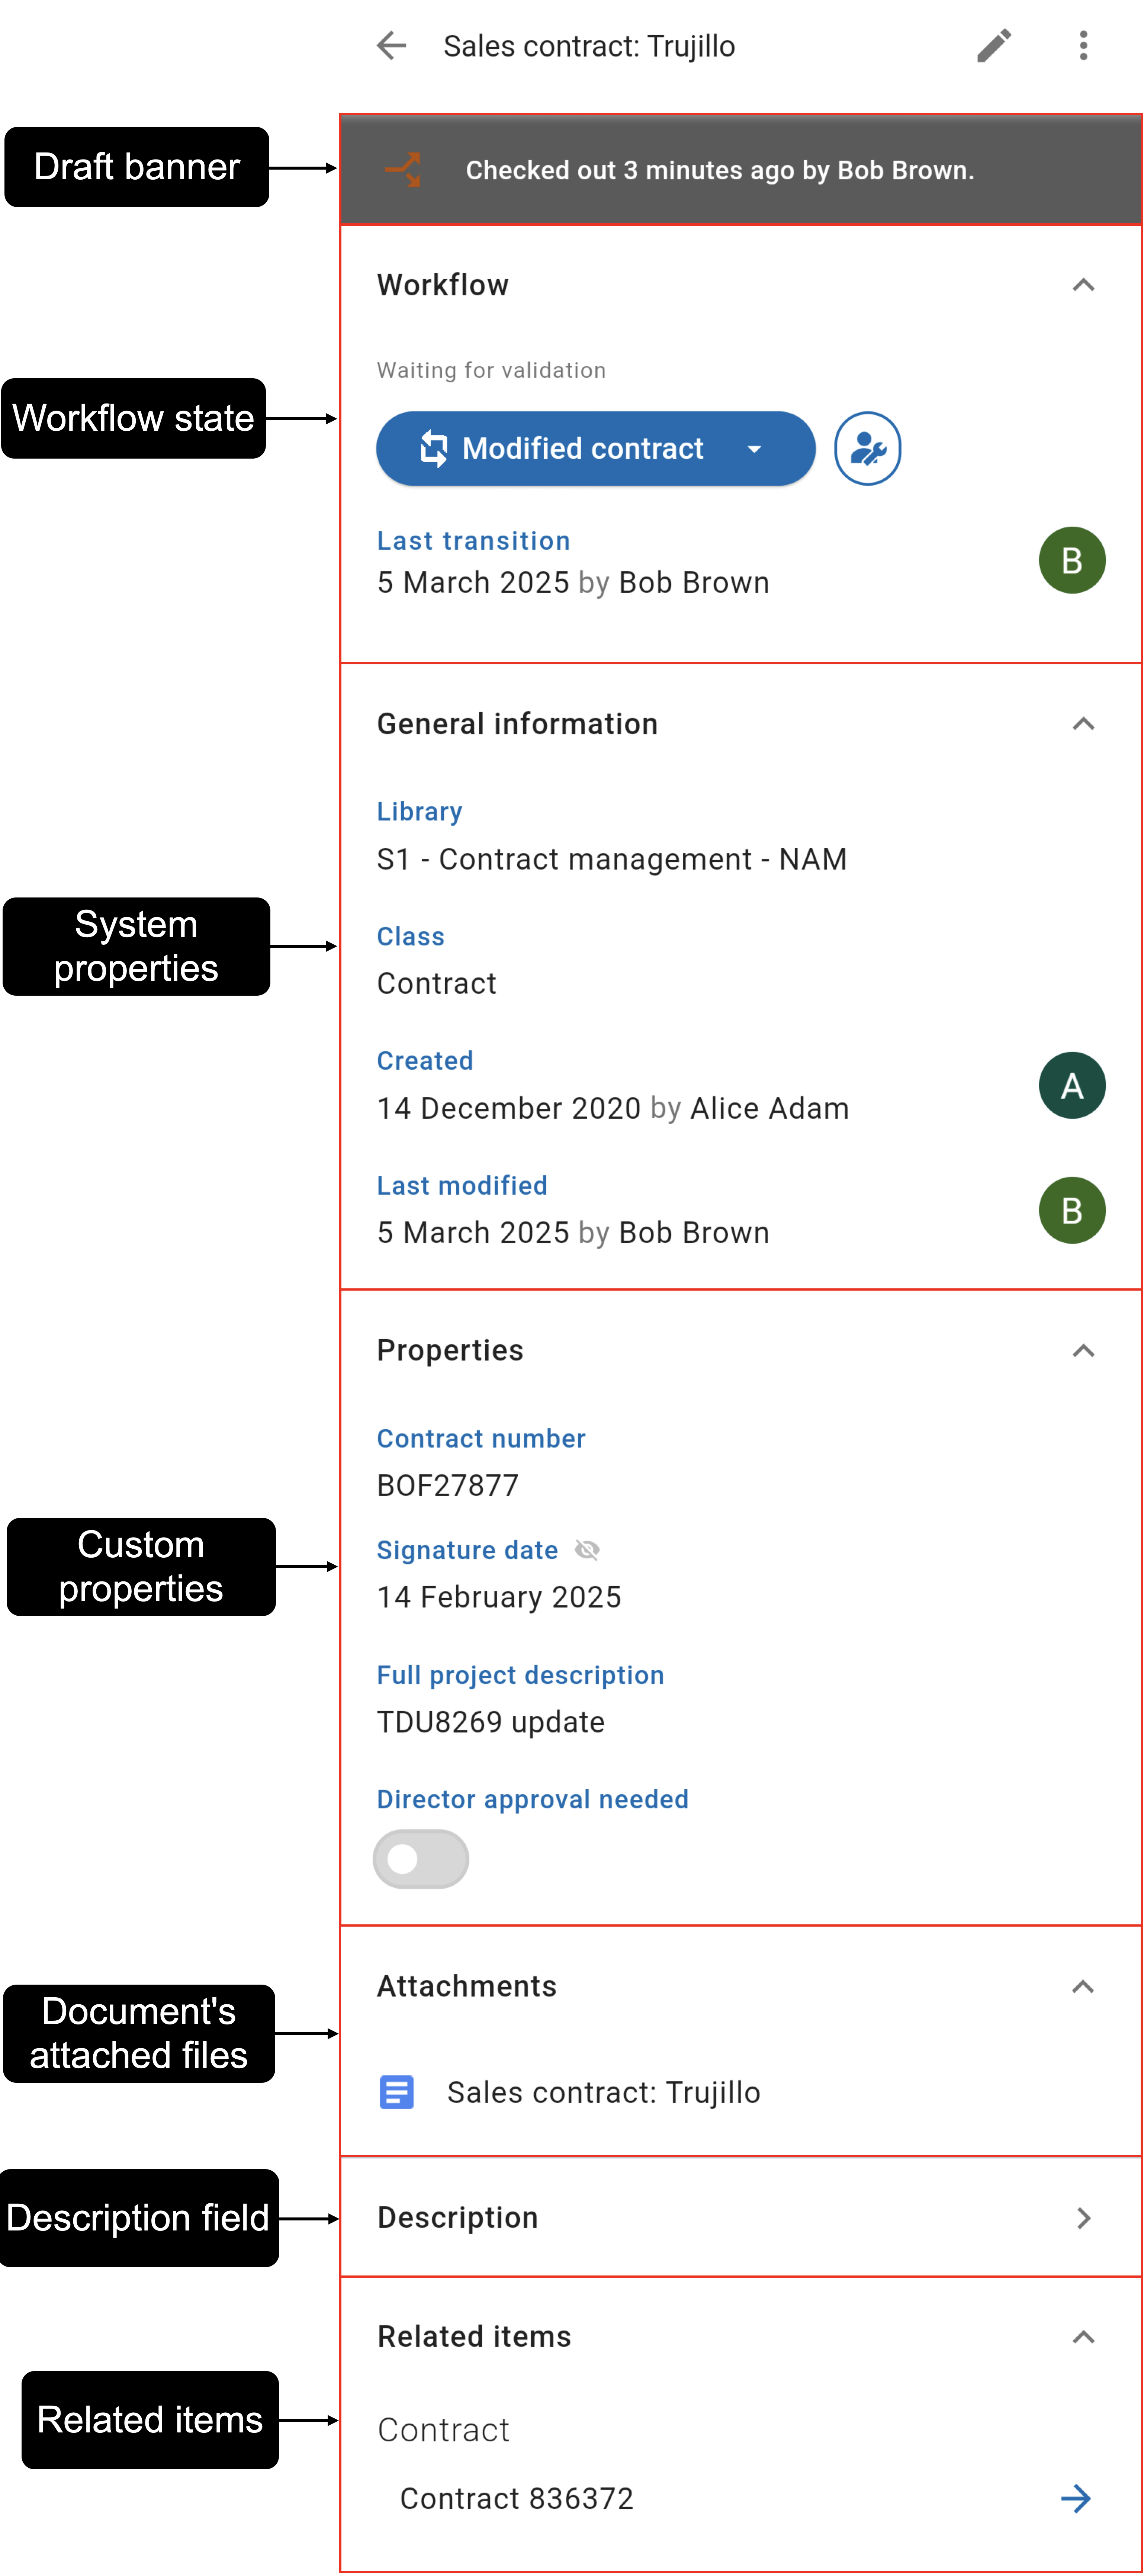Screen dimensions: 1144x2576
Task: Click the Last modified label
Action: 461,1186
